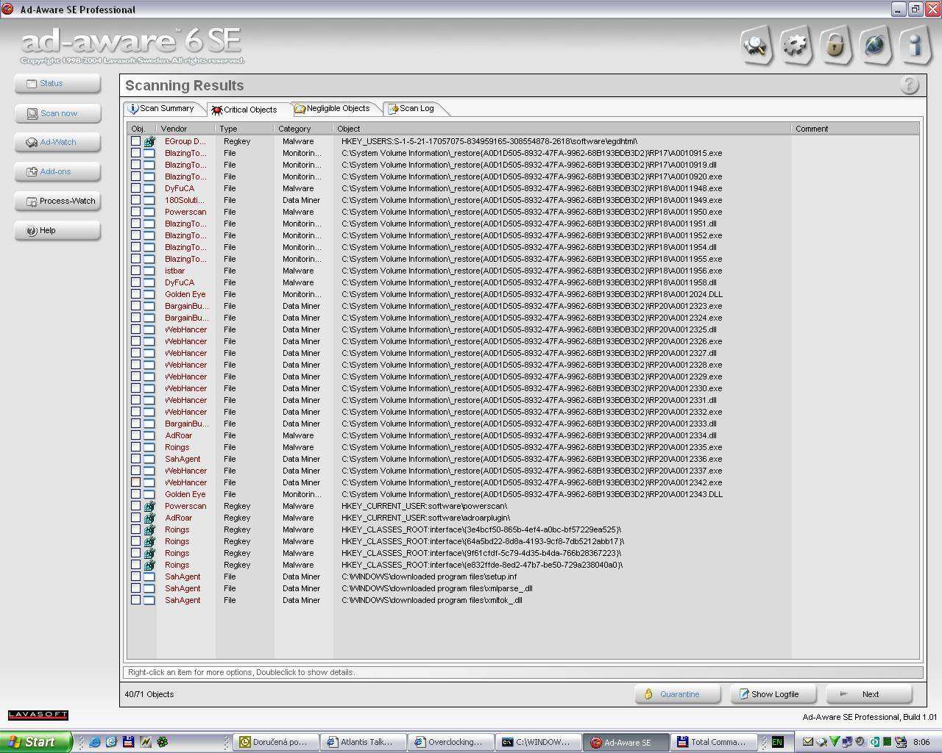Open the Windows Start menu
The width and height of the screenshot is (942, 753).
coord(36,742)
